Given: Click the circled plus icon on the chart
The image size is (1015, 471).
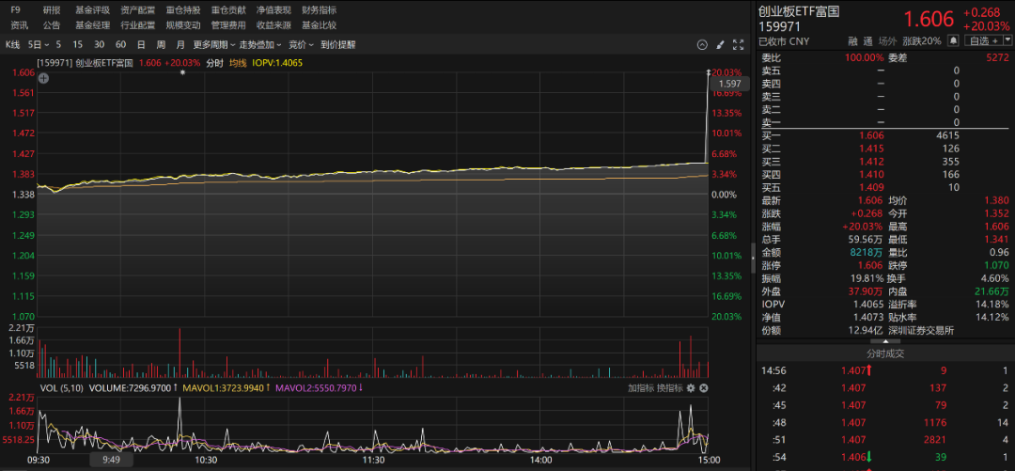Looking at the screenshot, I should click(x=43, y=78).
